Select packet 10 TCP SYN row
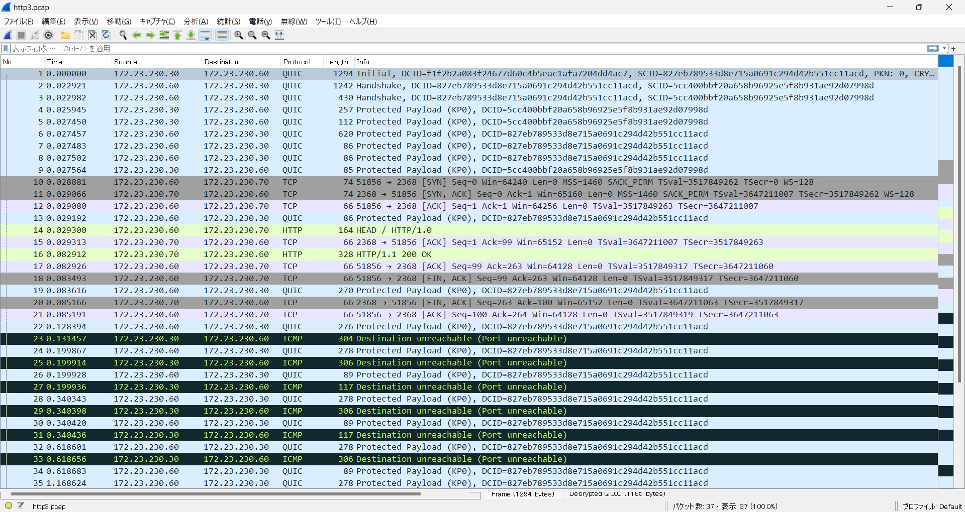The height and width of the screenshot is (512, 965). point(469,182)
